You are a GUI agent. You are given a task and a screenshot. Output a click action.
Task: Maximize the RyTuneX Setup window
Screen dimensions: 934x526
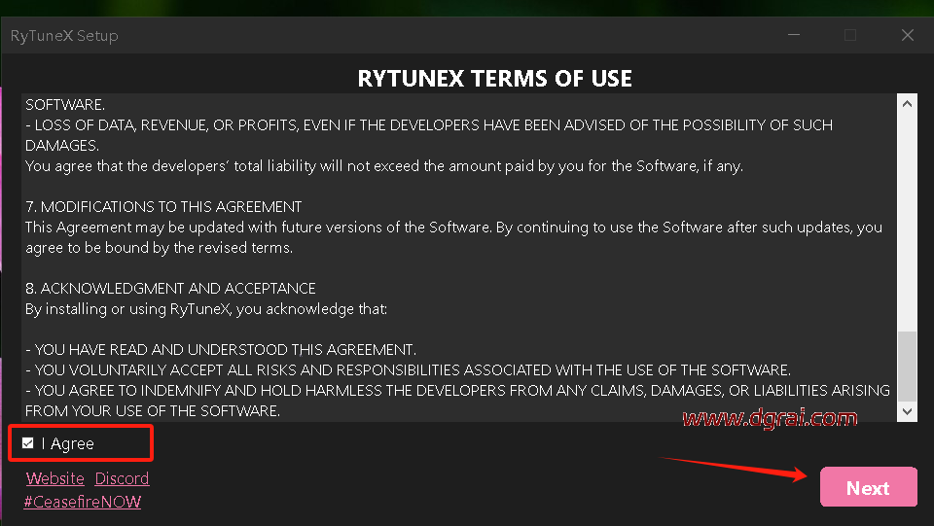[850, 36]
